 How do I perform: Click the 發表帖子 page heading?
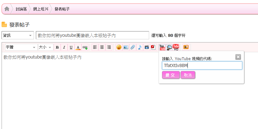(x=20, y=25)
